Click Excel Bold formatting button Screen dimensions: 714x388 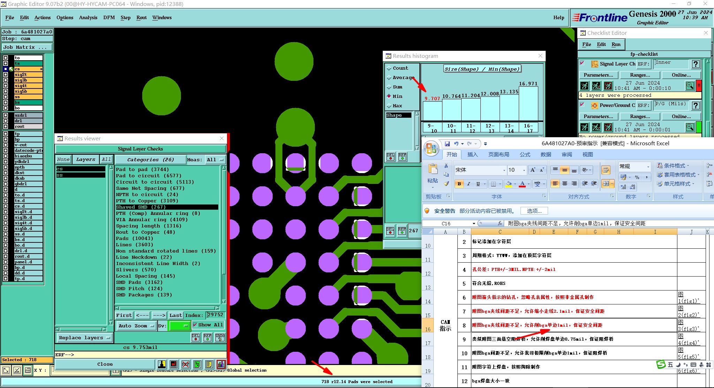click(x=459, y=184)
